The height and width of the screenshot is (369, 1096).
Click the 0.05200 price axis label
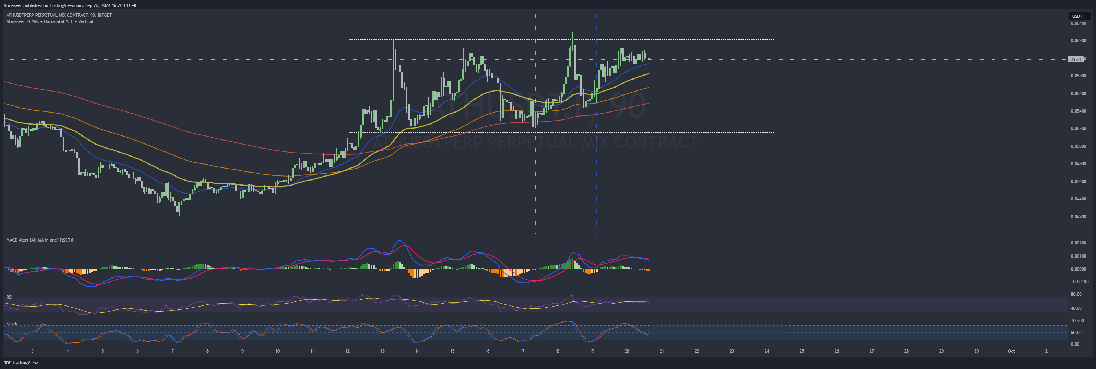[1078, 129]
